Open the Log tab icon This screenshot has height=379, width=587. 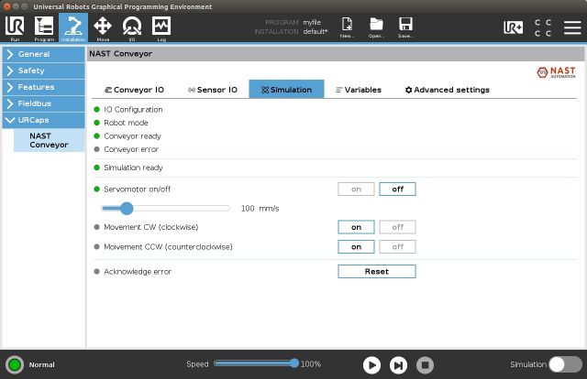(161, 27)
